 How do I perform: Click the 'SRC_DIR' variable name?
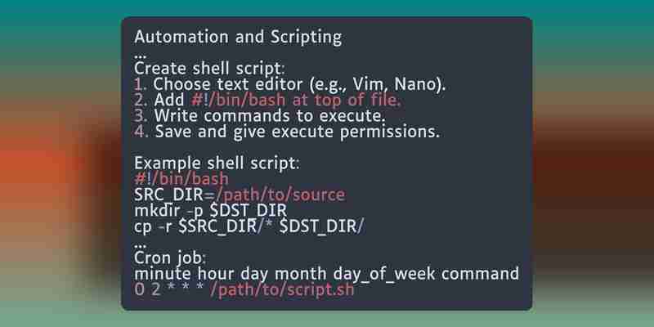click(x=168, y=195)
